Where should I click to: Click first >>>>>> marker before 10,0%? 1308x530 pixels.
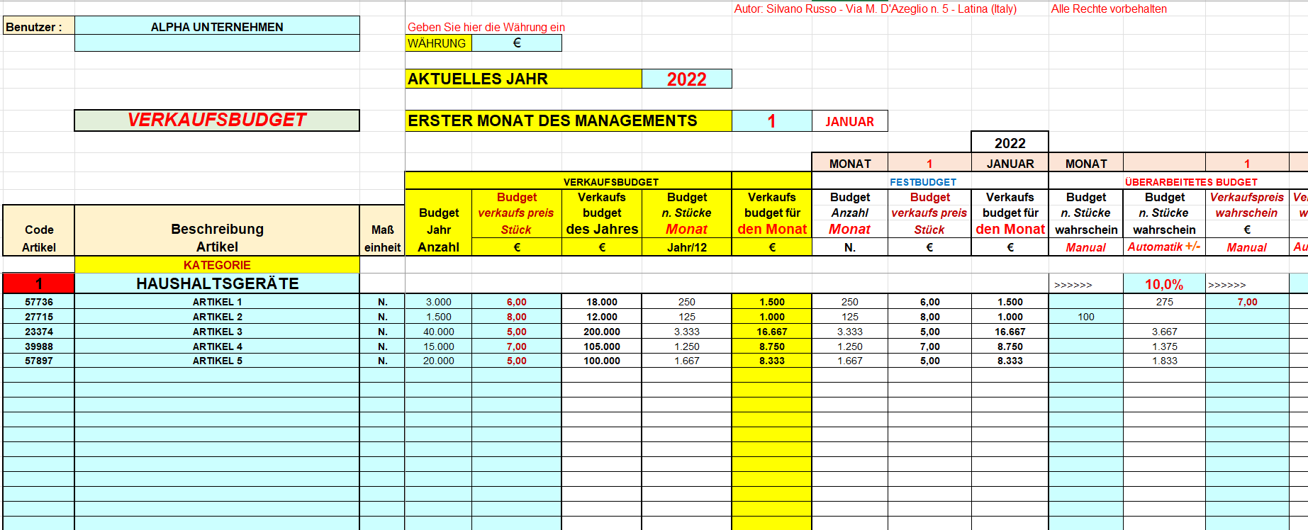(x=1073, y=285)
